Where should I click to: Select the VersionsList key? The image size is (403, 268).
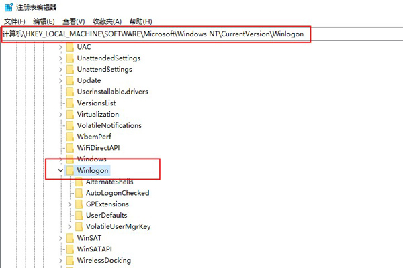[96, 103]
